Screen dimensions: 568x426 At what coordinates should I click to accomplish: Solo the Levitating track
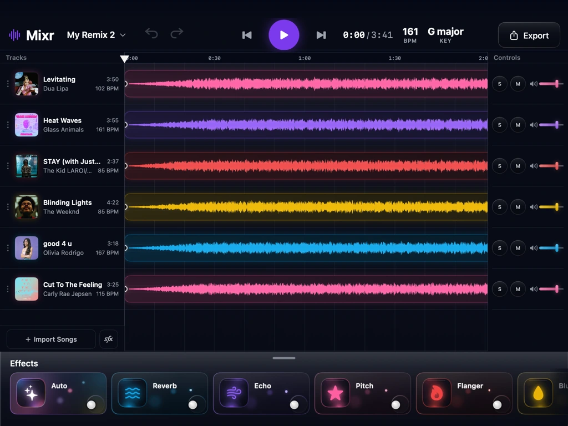coord(500,84)
